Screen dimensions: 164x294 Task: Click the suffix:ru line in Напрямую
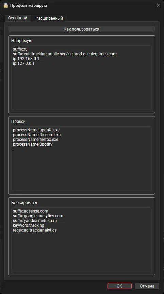point(20,49)
